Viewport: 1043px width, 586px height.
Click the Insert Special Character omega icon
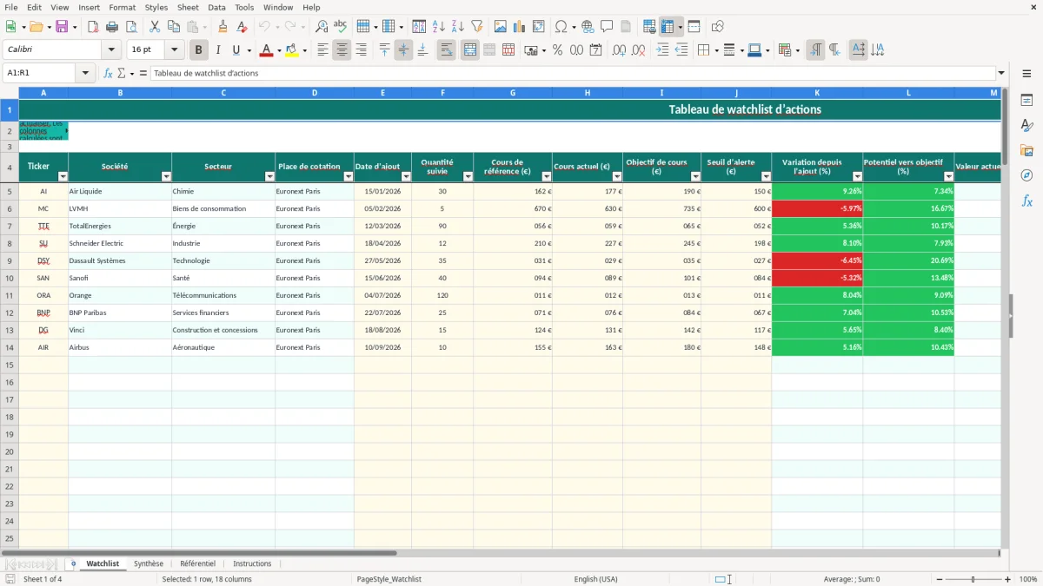[x=561, y=27]
